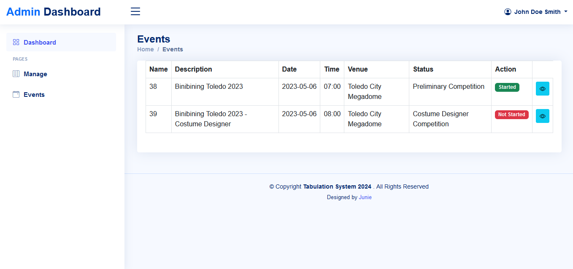Click the user profile avatar icon

(x=508, y=12)
